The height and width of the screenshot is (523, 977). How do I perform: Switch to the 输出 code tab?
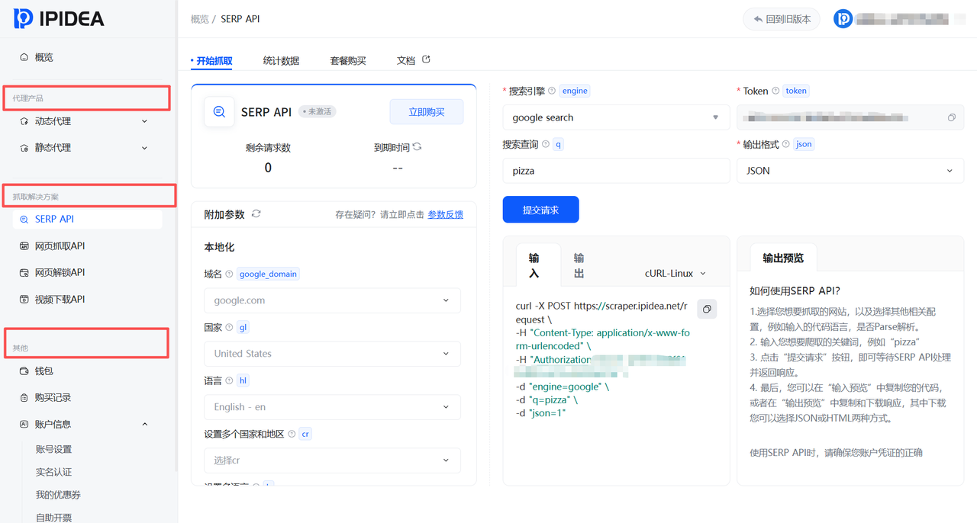coord(579,265)
